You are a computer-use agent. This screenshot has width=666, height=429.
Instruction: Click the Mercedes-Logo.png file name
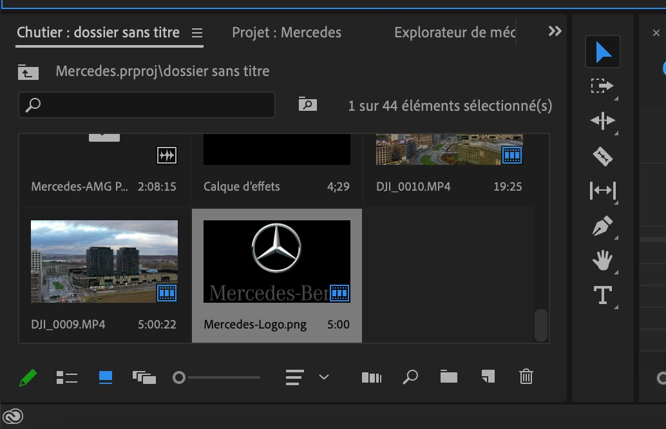click(x=255, y=325)
